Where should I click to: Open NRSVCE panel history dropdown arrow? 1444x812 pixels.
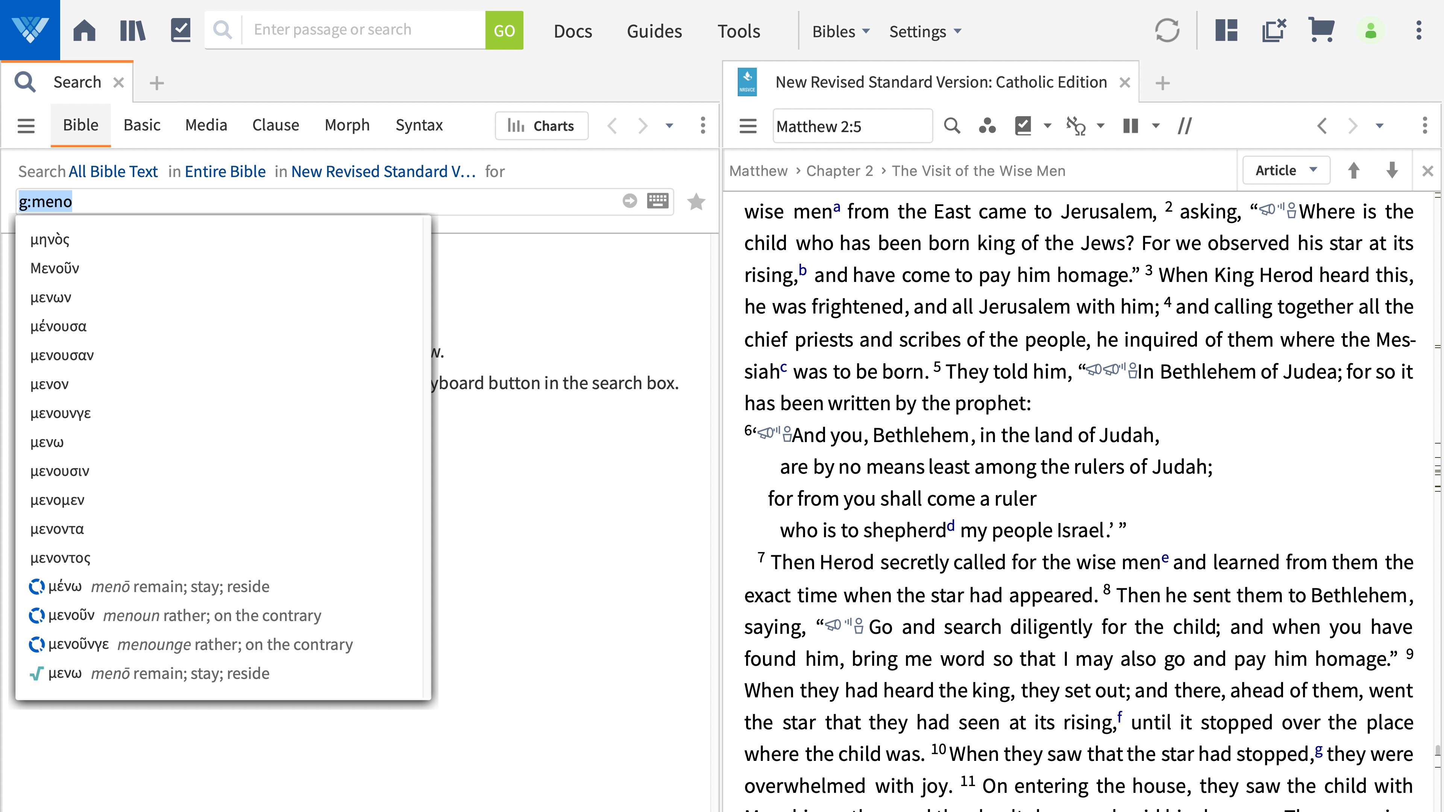tap(1380, 126)
